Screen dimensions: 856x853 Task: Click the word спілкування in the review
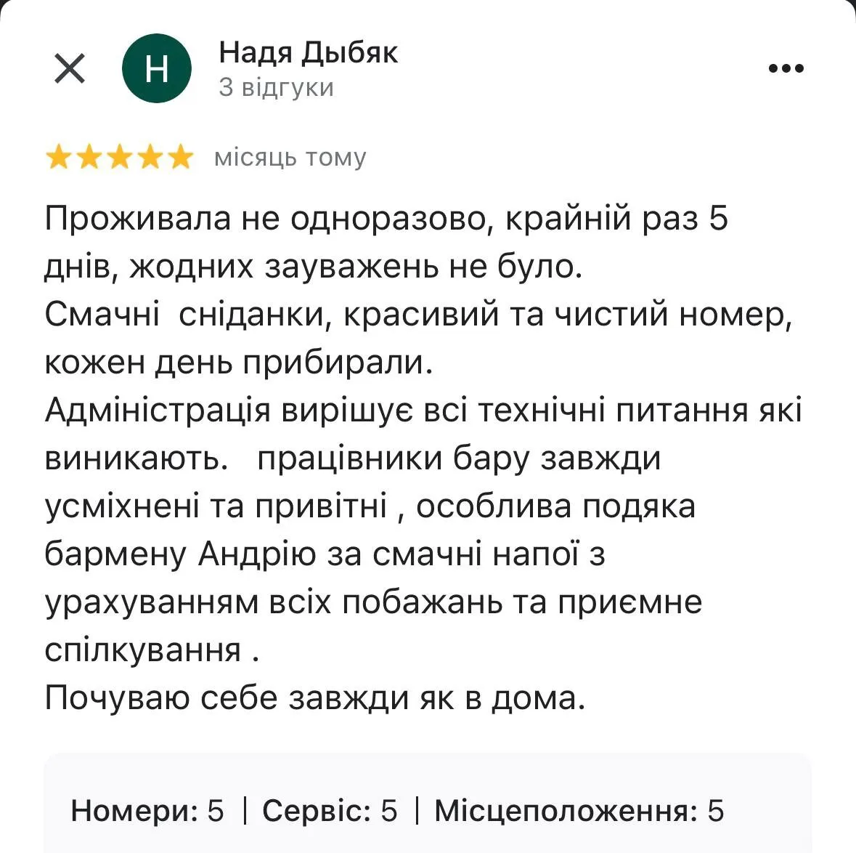(x=142, y=650)
